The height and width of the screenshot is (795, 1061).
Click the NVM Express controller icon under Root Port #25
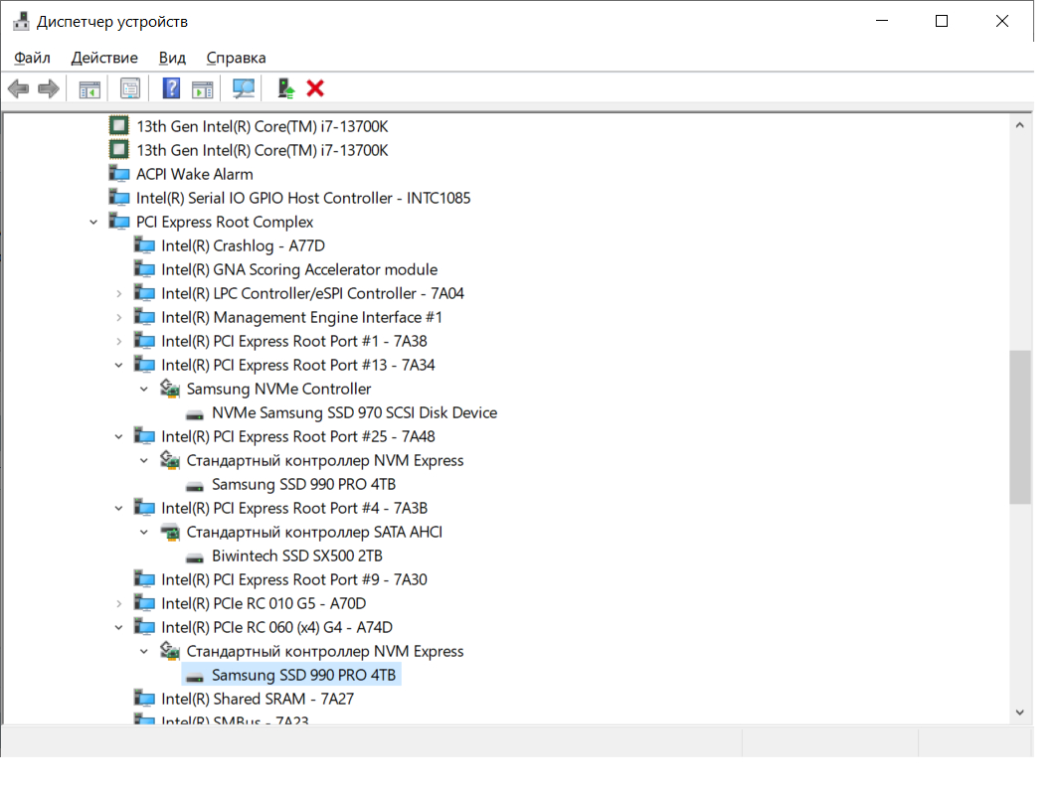pos(170,460)
